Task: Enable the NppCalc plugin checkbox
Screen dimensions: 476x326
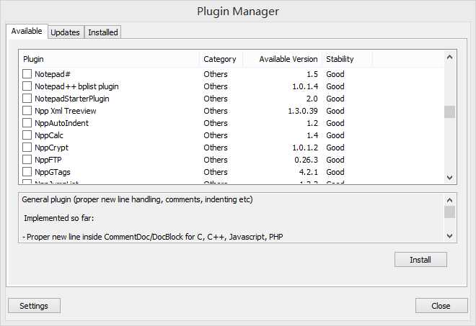Action: (27, 135)
